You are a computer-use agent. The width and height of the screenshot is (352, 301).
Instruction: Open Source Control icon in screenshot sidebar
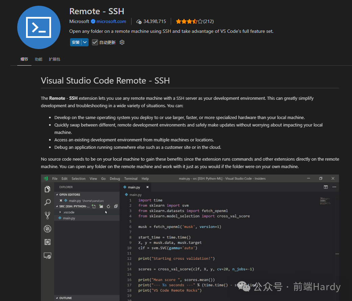47,215
